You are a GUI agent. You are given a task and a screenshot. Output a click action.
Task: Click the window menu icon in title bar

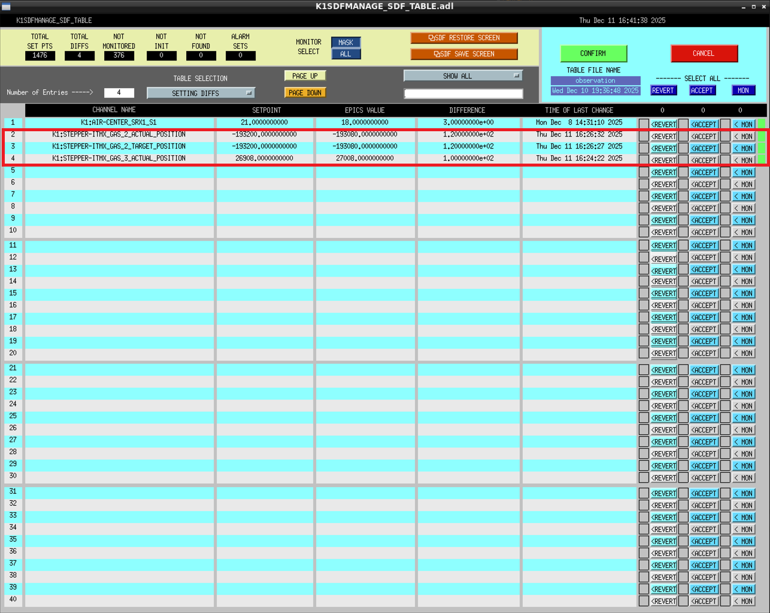point(7,7)
